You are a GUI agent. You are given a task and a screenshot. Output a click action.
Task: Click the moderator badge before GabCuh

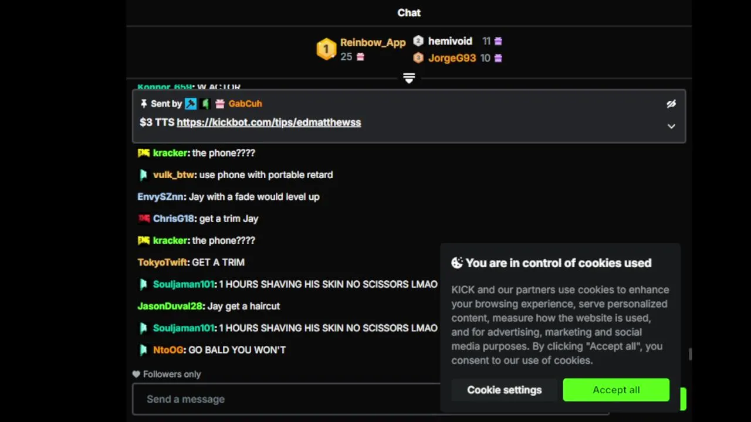[191, 104]
